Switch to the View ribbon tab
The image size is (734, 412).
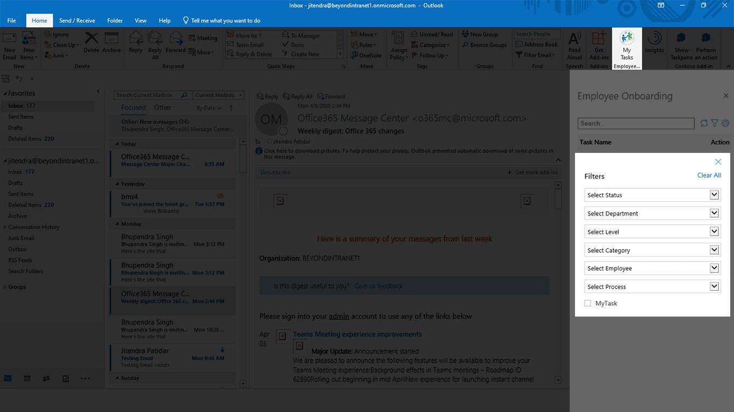(x=141, y=20)
